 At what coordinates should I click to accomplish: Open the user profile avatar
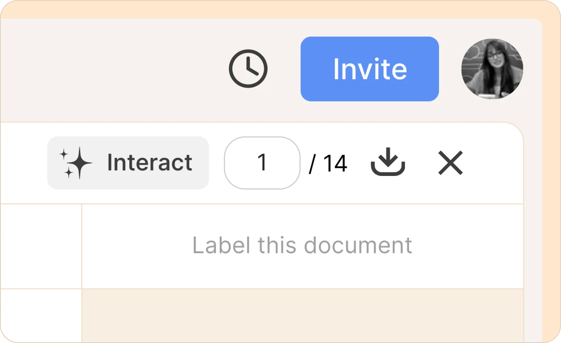[492, 69]
